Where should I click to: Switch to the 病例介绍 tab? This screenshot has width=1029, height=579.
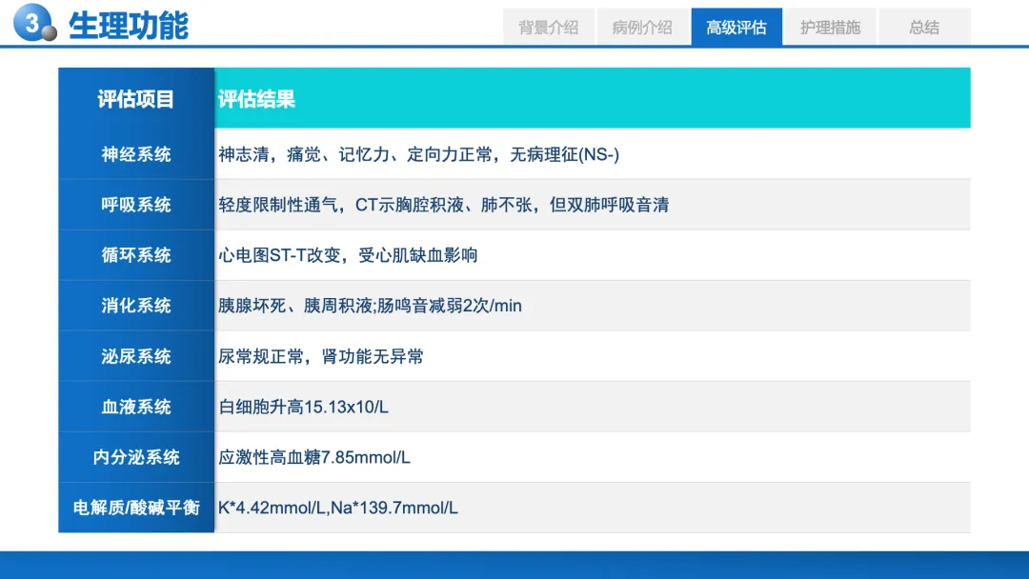coord(642,27)
